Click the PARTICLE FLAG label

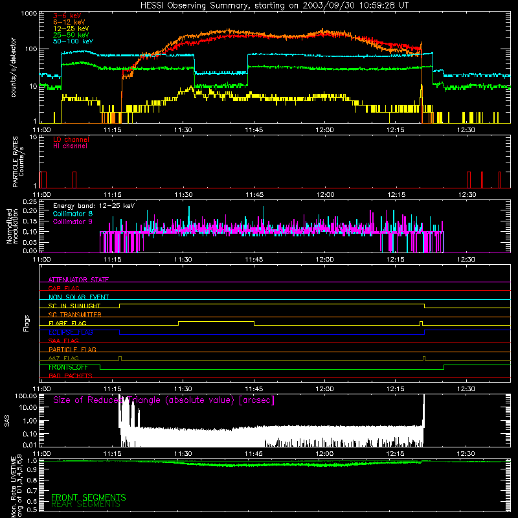[x=73, y=350]
